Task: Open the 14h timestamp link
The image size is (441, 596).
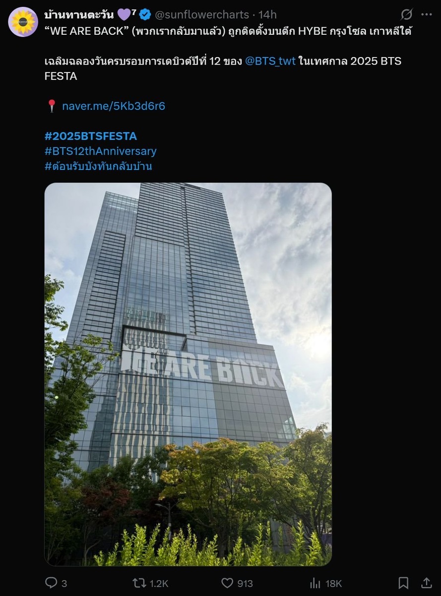Action: [268, 14]
